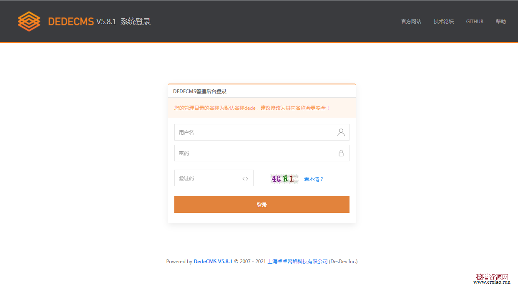Click the lock icon in password field
Image resolution: width=518 pixels, height=289 pixels.
point(341,153)
